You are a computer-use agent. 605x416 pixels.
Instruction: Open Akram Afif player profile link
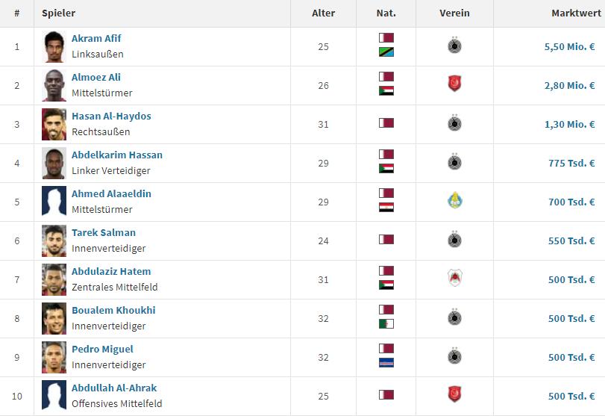pos(96,39)
